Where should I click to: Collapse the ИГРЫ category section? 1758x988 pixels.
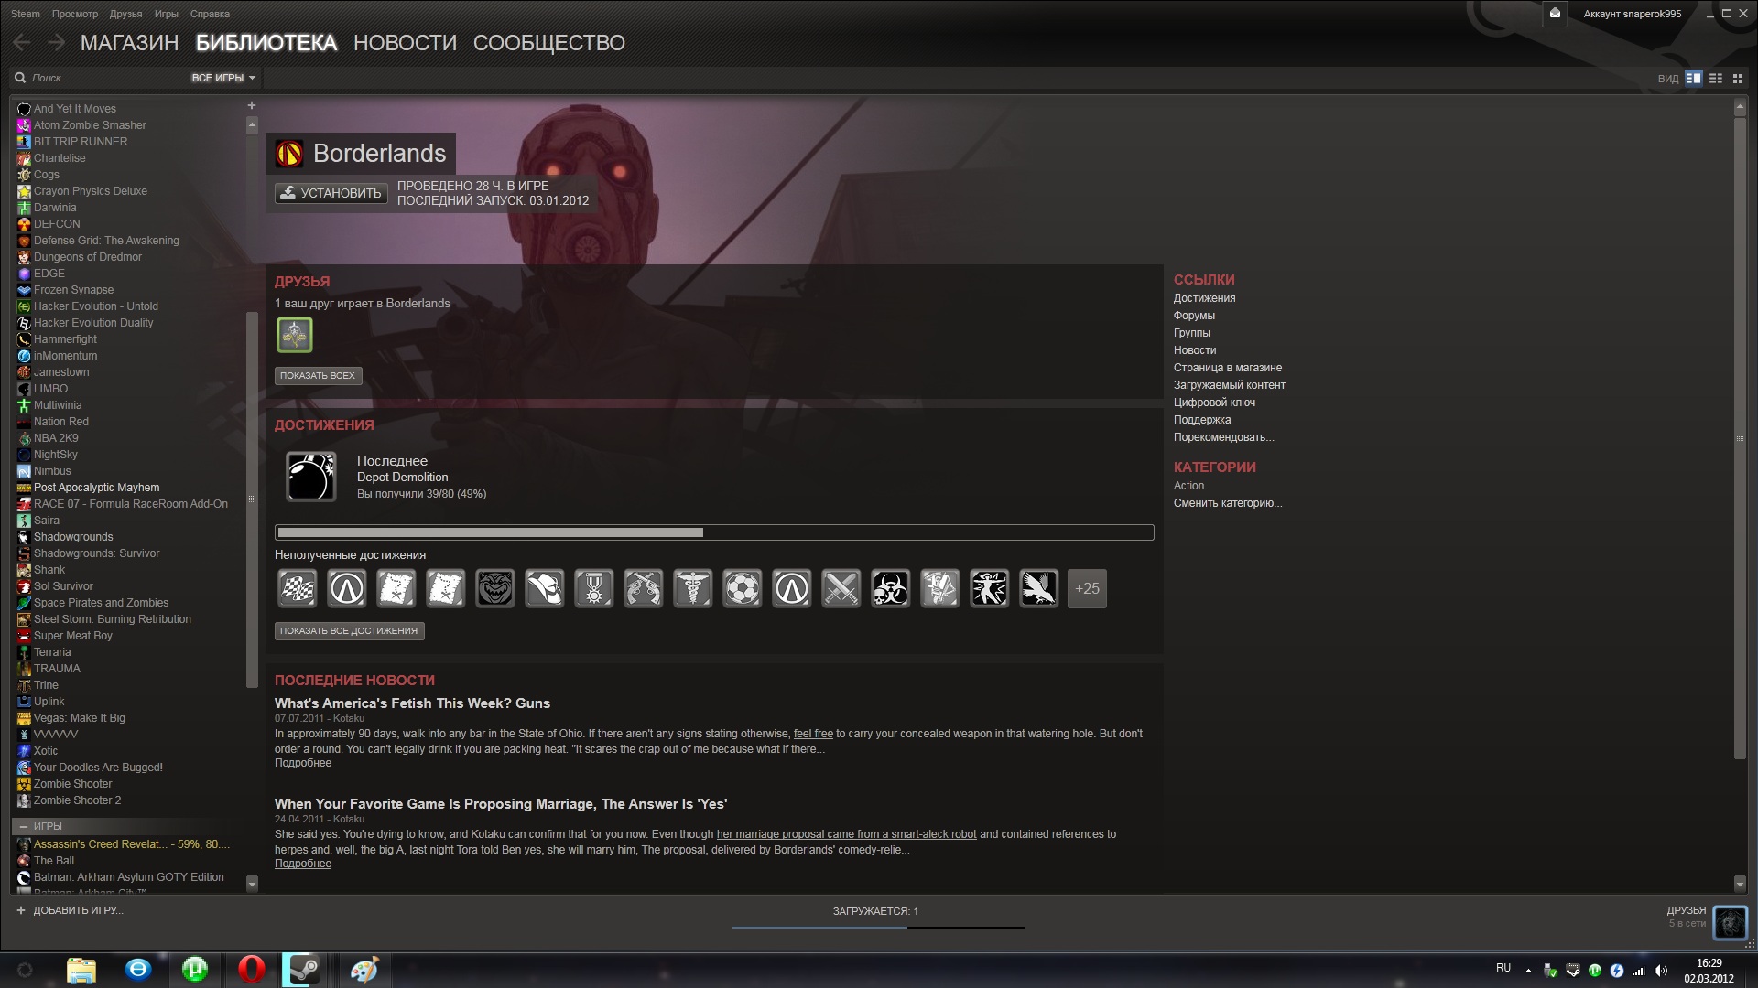pyautogui.click(x=24, y=826)
